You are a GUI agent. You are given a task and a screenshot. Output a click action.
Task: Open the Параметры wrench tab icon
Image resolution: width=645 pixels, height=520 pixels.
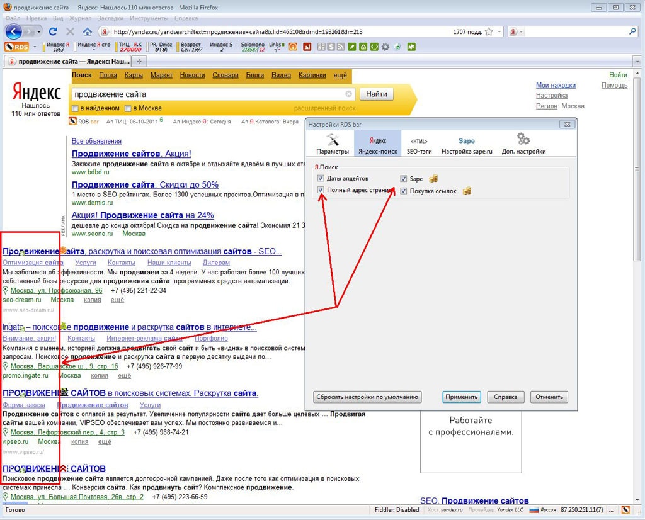[332, 140]
